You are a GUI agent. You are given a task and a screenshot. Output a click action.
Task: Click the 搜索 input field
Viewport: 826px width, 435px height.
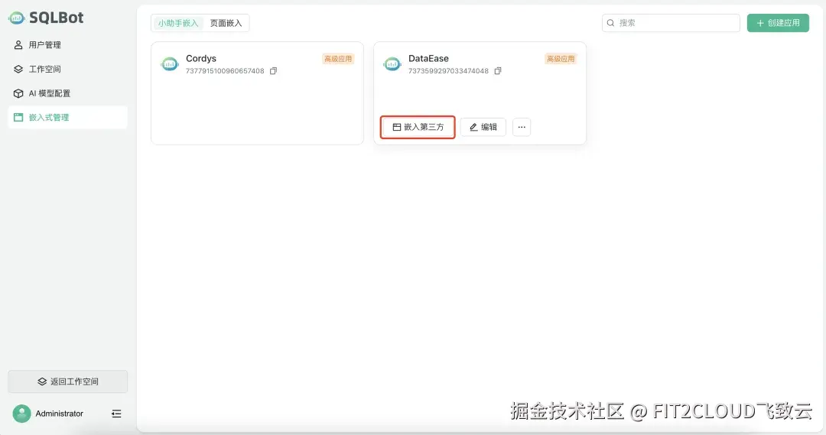671,23
